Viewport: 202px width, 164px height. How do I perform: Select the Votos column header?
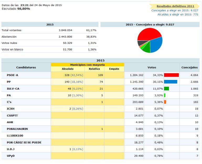(x=152, y=67)
